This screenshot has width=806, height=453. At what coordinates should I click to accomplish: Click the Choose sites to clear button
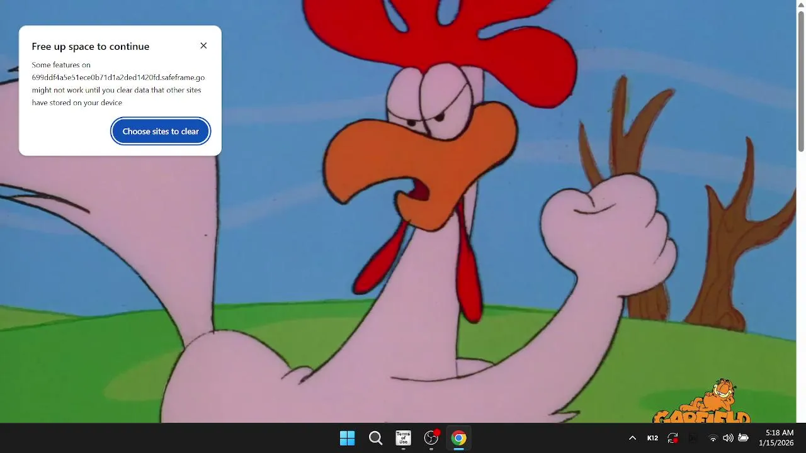(161, 131)
